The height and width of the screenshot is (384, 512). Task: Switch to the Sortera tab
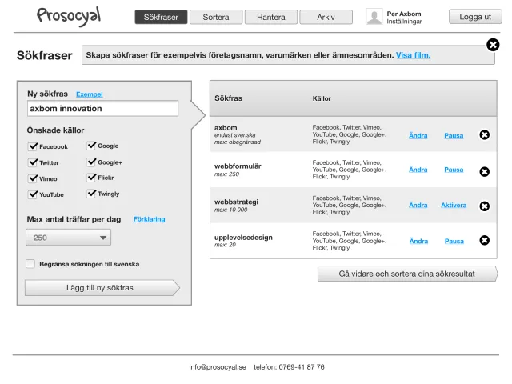point(216,17)
